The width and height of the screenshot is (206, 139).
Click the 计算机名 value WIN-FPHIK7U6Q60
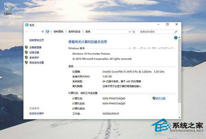[114, 98]
